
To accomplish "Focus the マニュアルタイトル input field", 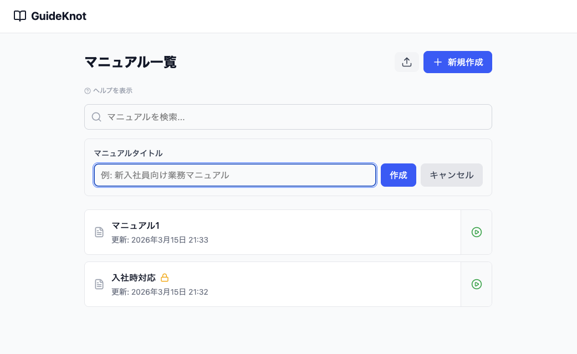I will click(x=234, y=175).
